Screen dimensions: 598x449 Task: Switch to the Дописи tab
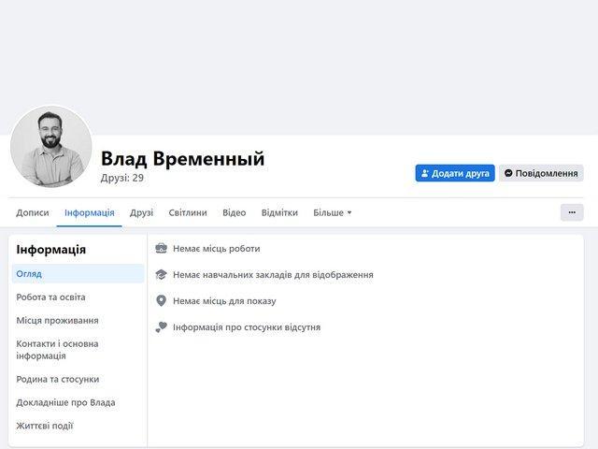(x=33, y=213)
